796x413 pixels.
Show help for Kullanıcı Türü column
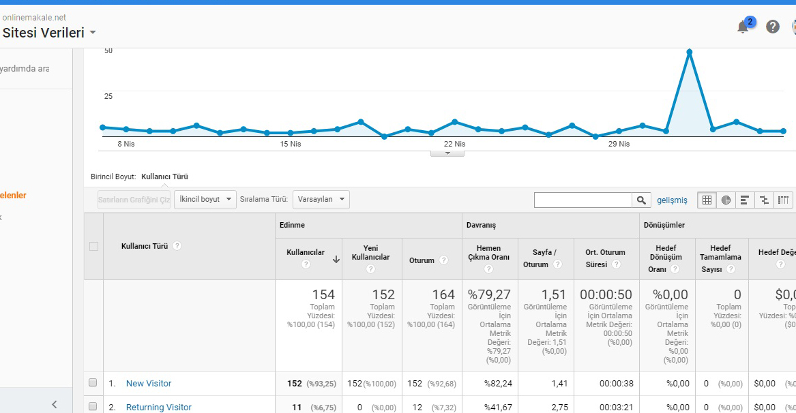177,246
